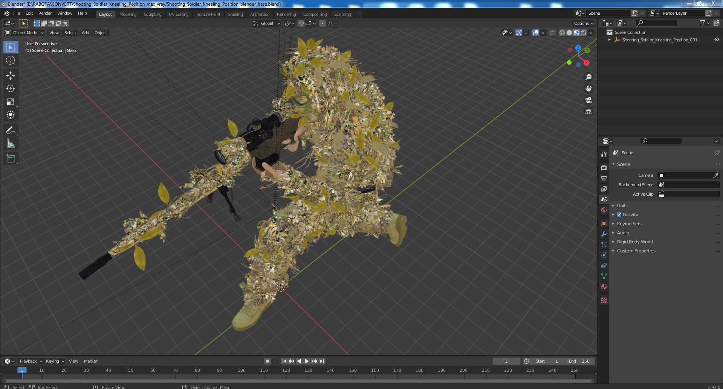Open the Object properties tab

pos(604,223)
